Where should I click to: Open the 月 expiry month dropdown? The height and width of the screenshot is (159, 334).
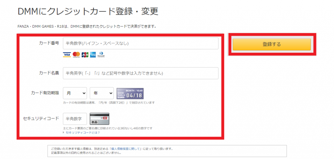[75, 93]
